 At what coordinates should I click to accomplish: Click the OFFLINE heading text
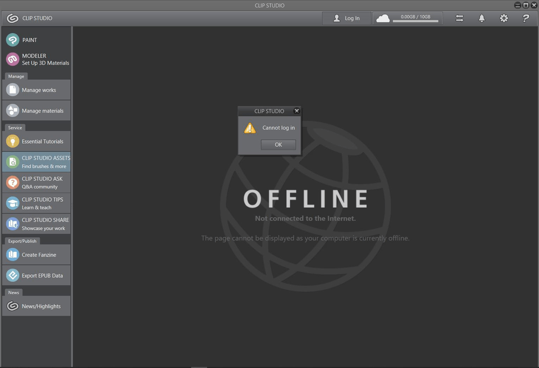(x=305, y=199)
